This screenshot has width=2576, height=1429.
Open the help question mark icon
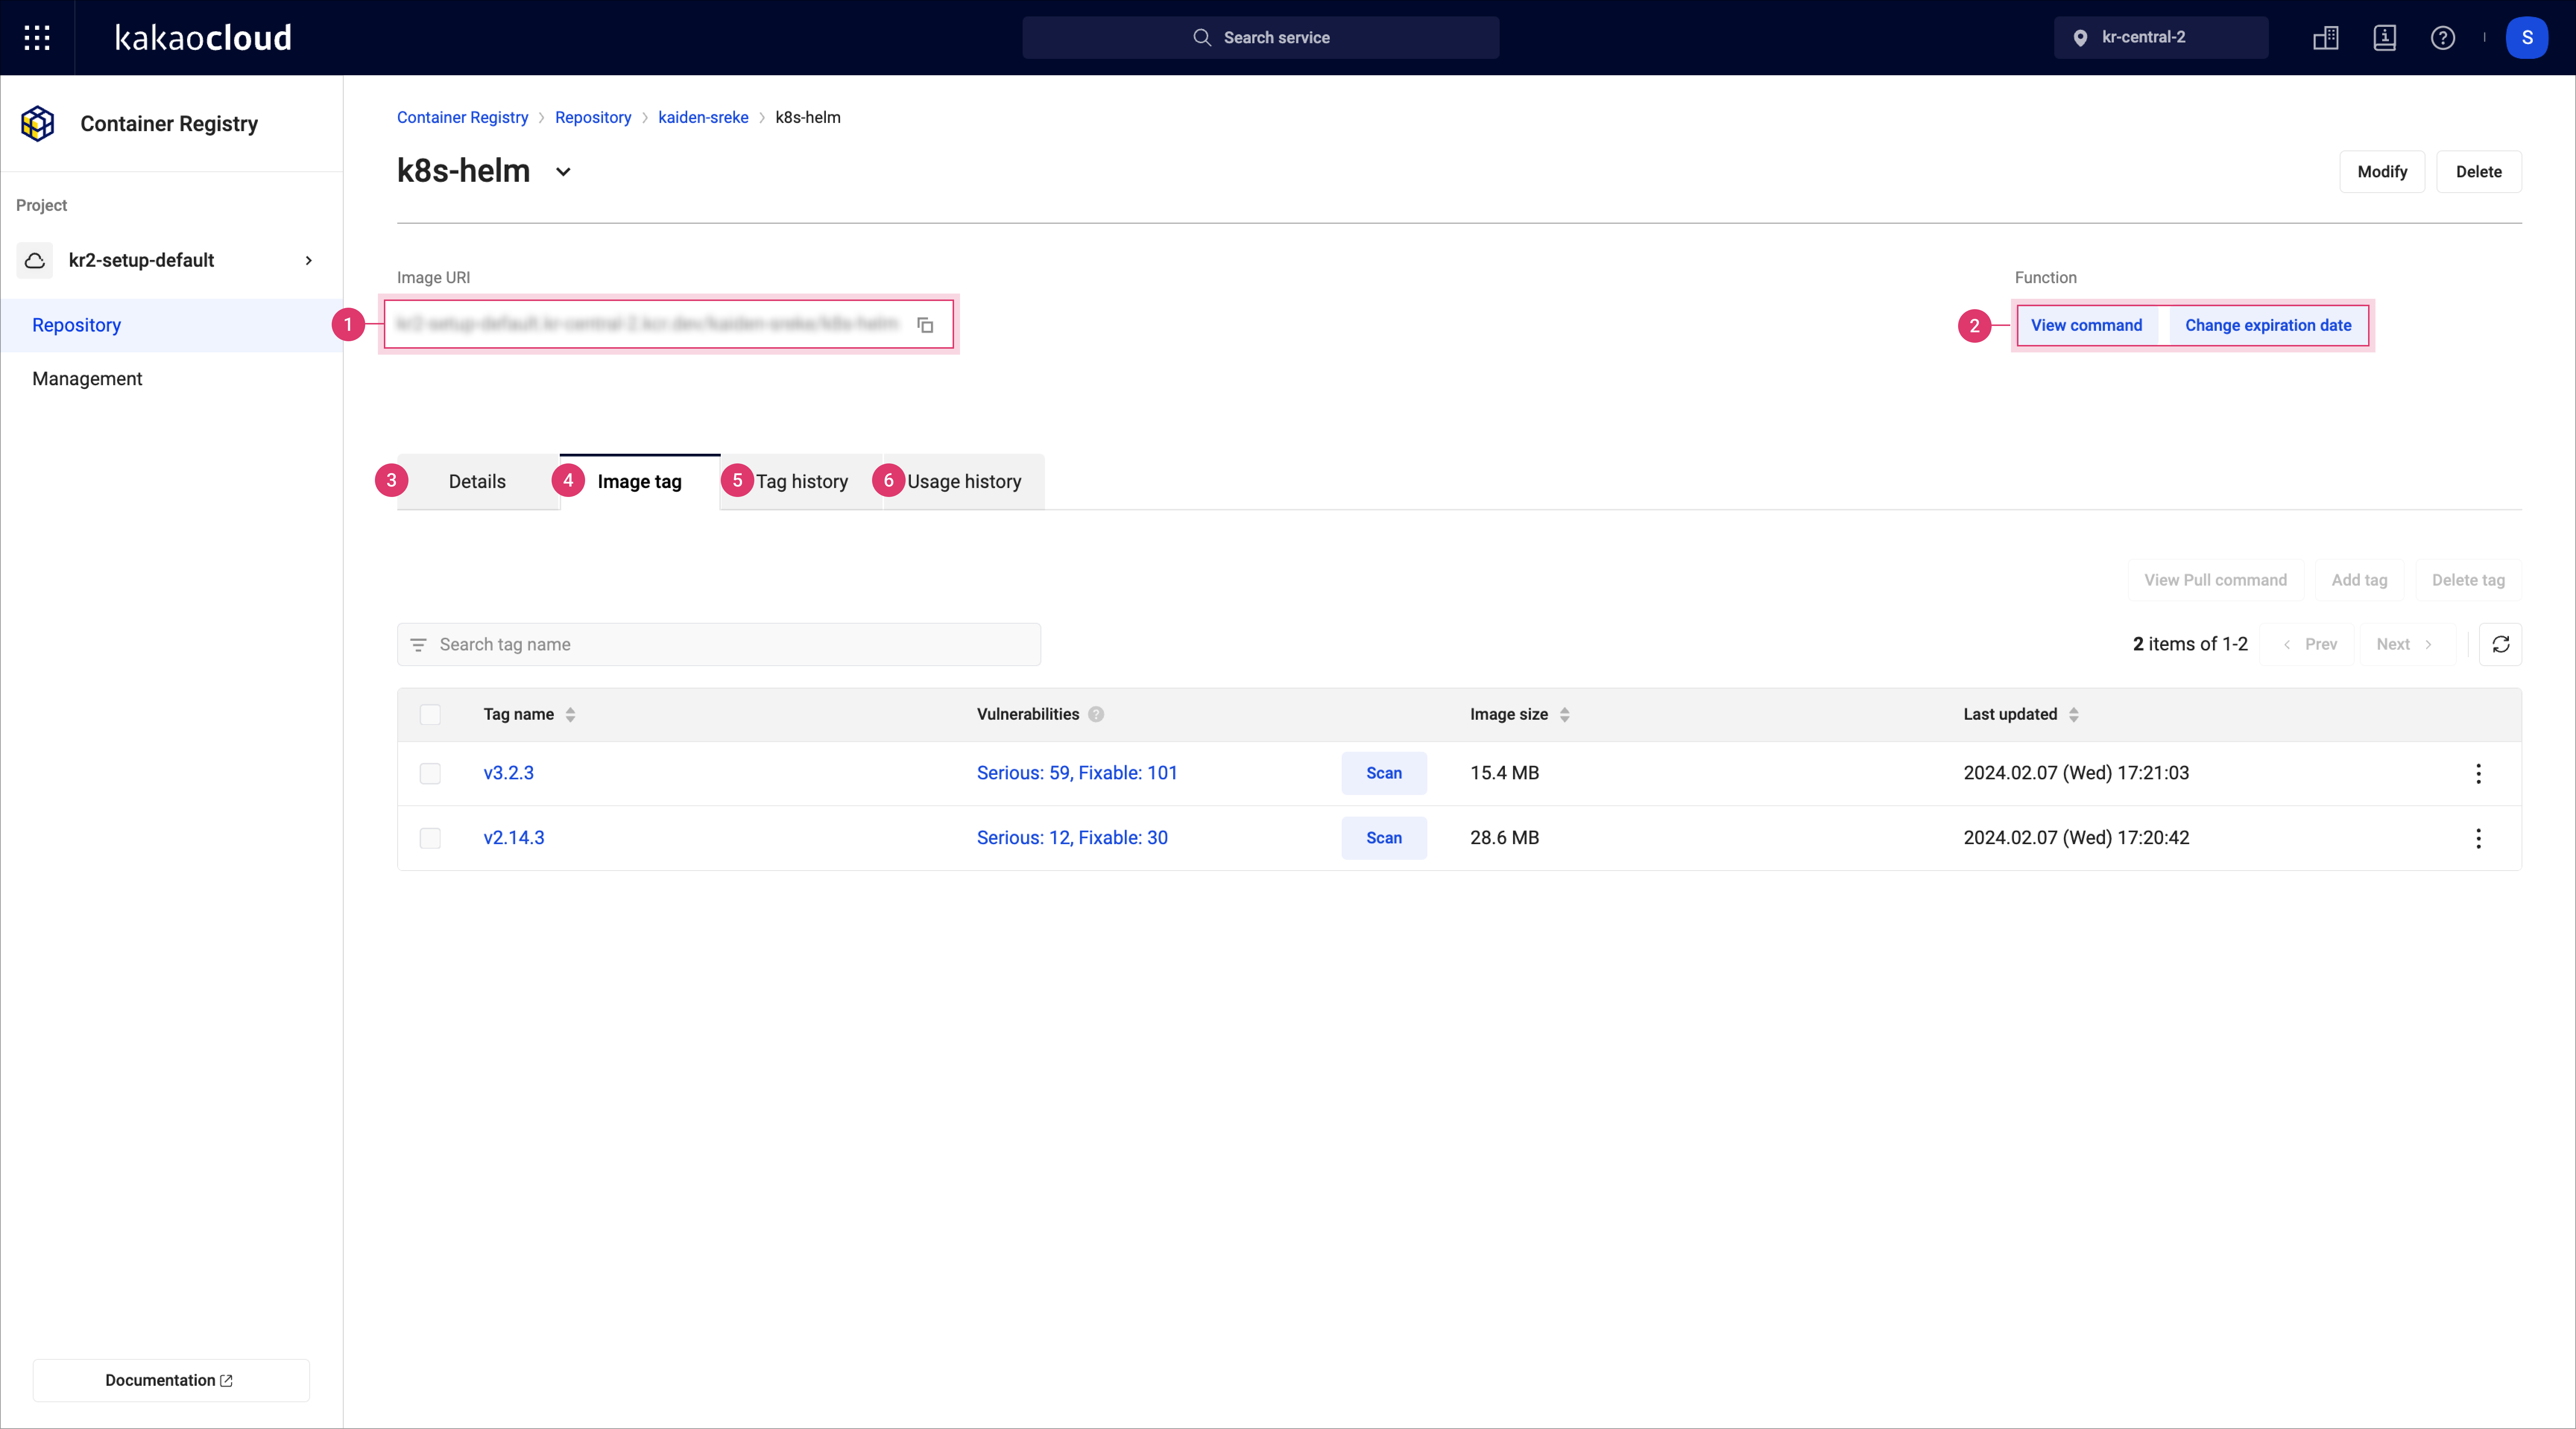tap(2443, 38)
